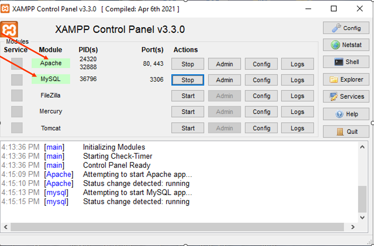Click MySQL port 3306
The width and height of the screenshot is (374, 246).
(x=157, y=79)
